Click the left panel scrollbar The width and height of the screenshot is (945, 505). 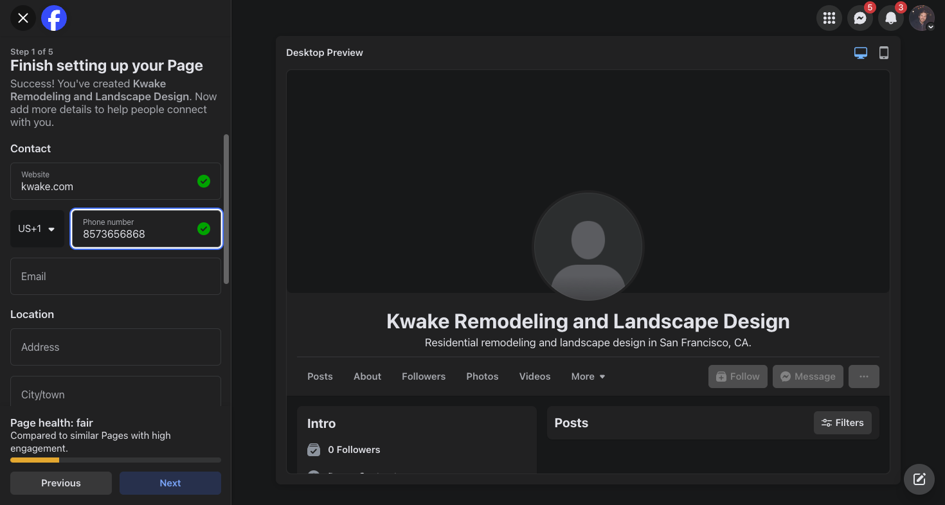(226, 209)
